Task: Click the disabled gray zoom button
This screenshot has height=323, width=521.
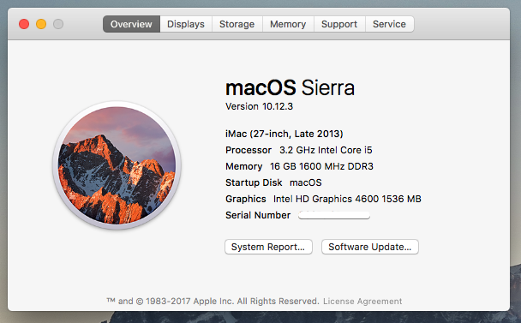Action: pyautogui.click(x=58, y=24)
